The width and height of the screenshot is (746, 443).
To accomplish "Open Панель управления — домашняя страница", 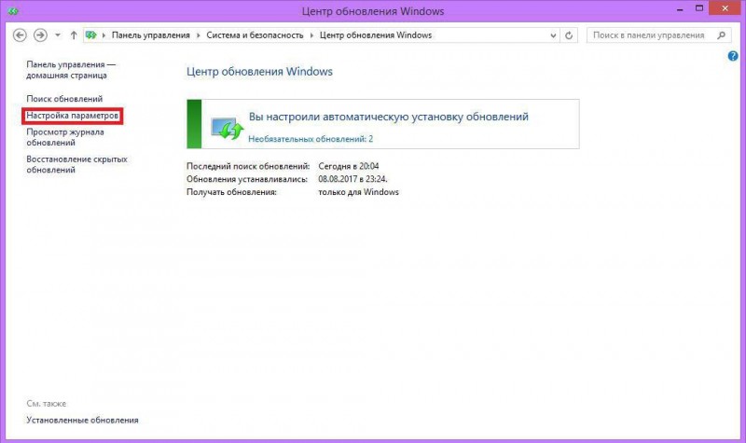I will point(71,70).
